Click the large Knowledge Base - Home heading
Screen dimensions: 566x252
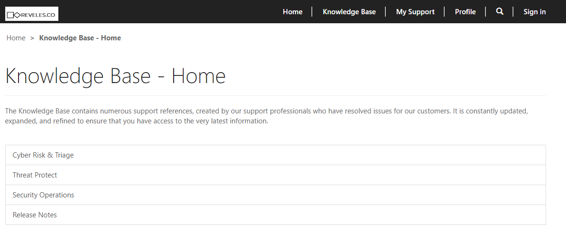[115, 76]
